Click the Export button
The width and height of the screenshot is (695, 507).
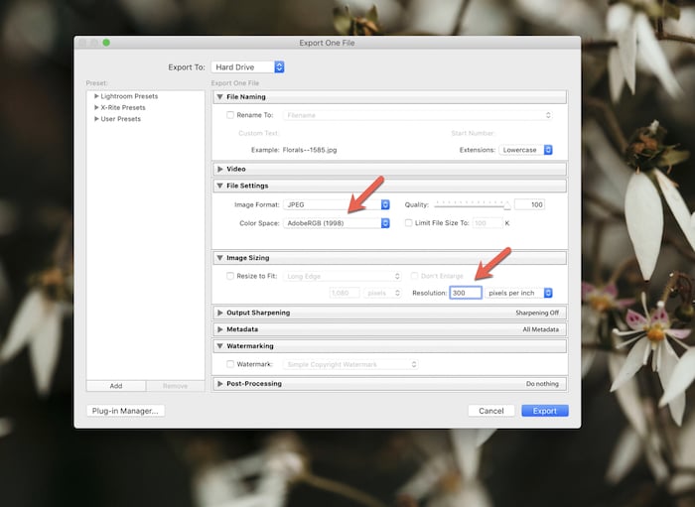pyautogui.click(x=545, y=411)
